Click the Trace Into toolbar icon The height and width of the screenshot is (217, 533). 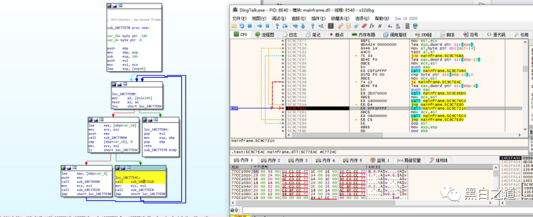[295, 26]
